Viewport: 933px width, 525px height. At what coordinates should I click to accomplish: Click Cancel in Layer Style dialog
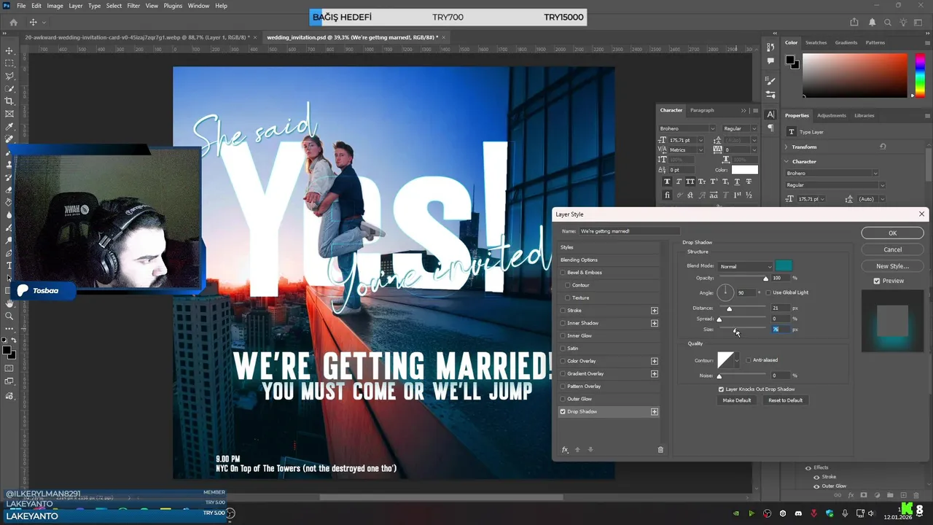(892, 249)
